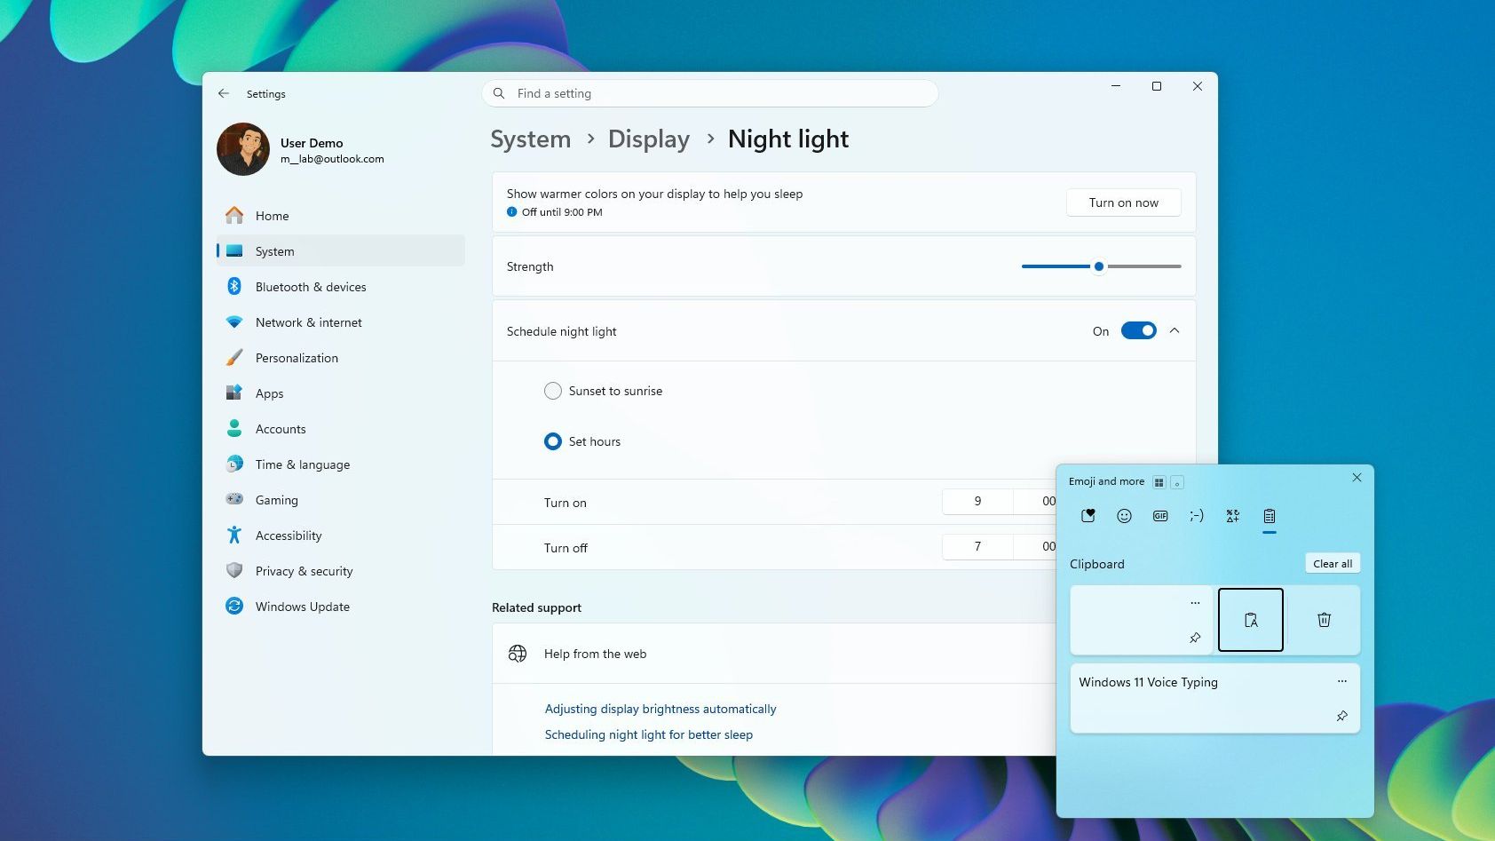Pin the blank first clipboard item
Screen dimensions: 1495x841
point(1195,638)
